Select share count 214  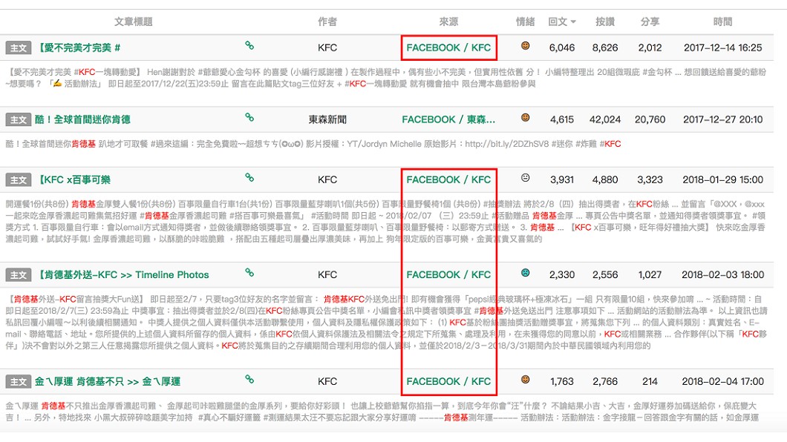point(650,382)
